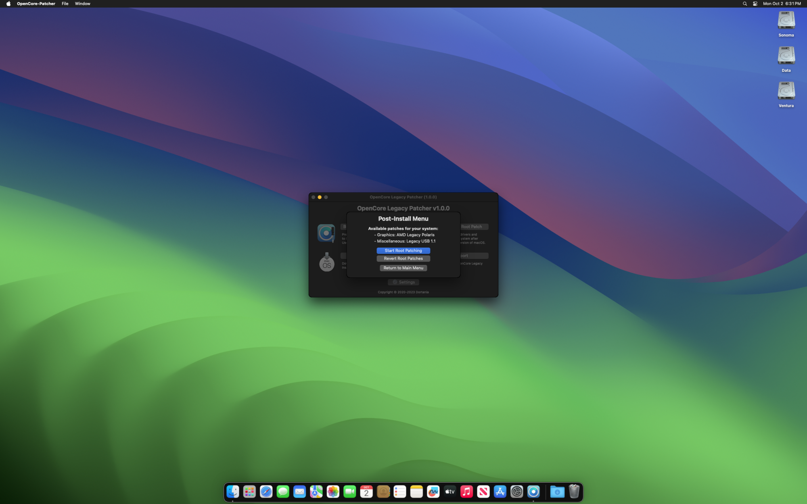Viewport: 807px width, 504px height.
Task: Click the Start Root Patching button
Action: pos(403,250)
